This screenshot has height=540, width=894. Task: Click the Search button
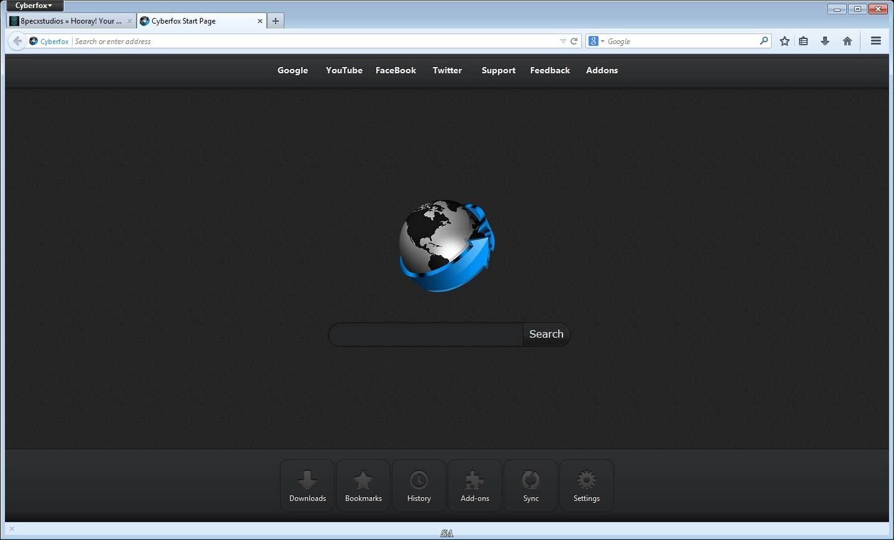click(546, 334)
